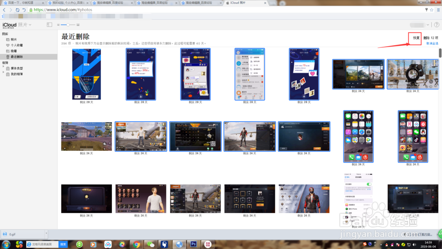Select 最近删除 in the sidebar
442x249 pixels.
click(28, 57)
